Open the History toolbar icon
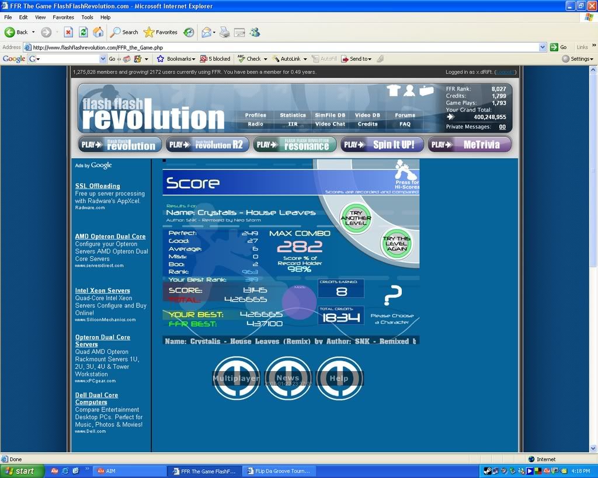 coord(189,32)
